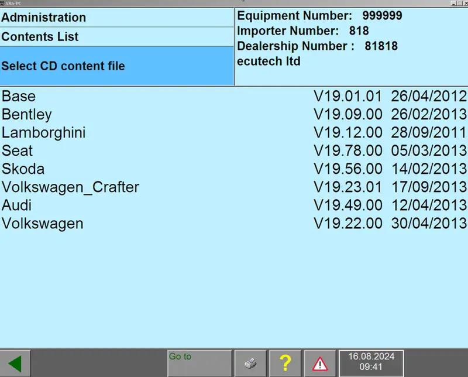Click version V19.49.00 for Audi
This screenshot has width=468, height=377.
(x=347, y=205)
